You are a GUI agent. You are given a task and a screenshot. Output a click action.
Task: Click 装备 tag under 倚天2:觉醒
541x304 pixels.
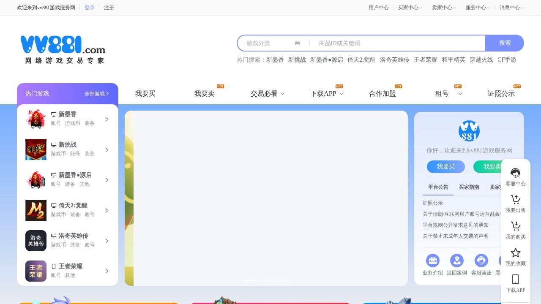click(x=75, y=214)
